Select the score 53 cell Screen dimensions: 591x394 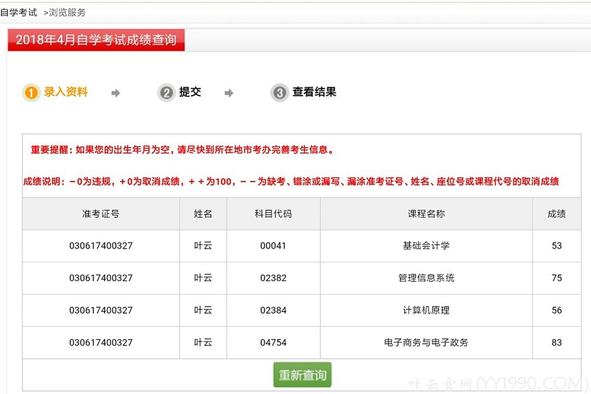click(x=557, y=246)
